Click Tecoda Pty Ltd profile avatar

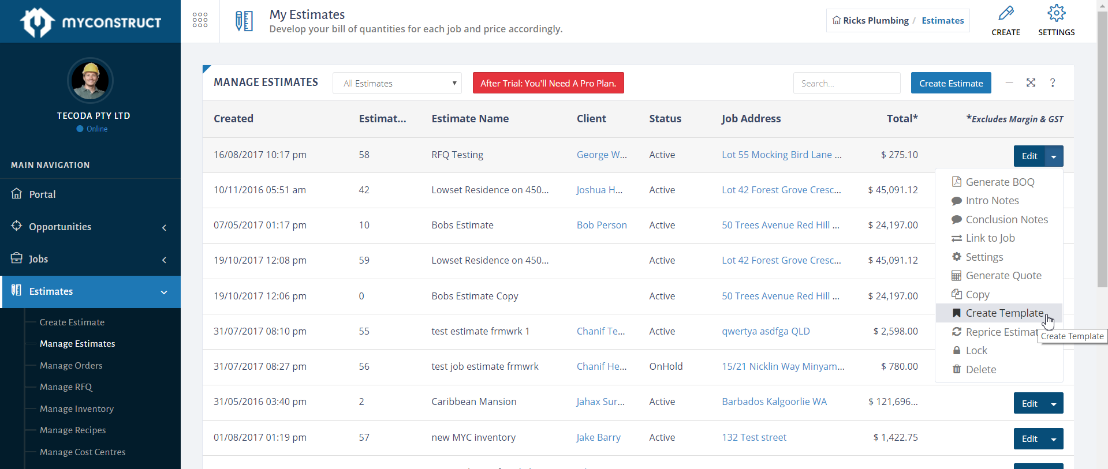pyautogui.click(x=90, y=80)
